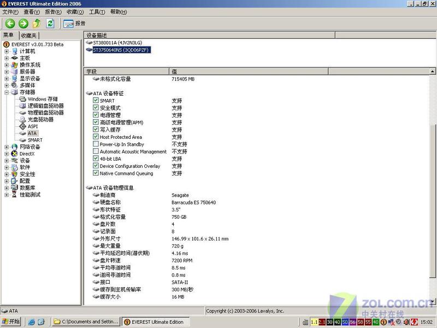Open the 报告(R) menu
This screenshot has height=328, width=437.
pos(53,12)
